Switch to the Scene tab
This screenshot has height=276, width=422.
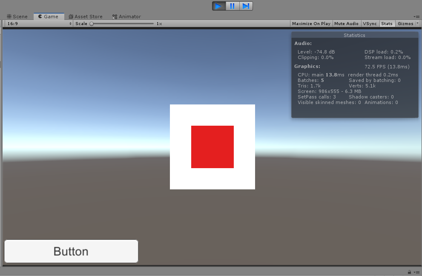pyautogui.click(x=17, y=17)
